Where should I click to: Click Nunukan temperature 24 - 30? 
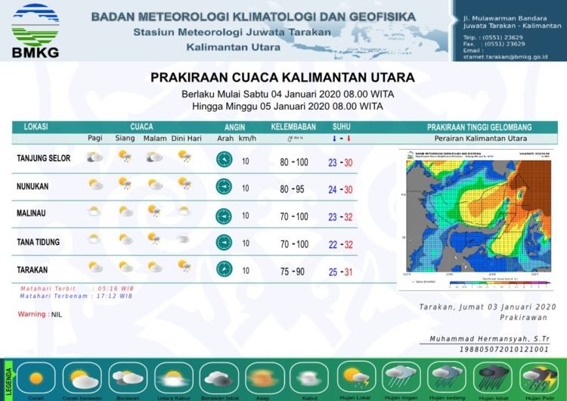coord(341,190)
